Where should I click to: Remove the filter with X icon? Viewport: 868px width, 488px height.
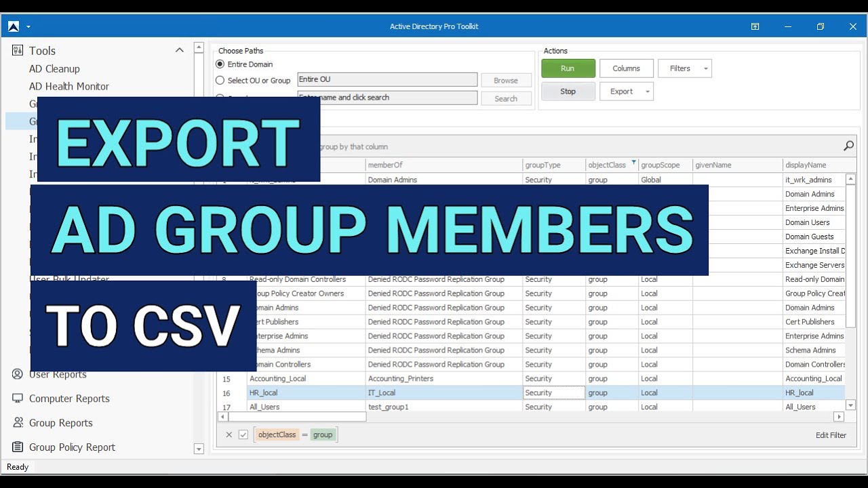[229, 435]
